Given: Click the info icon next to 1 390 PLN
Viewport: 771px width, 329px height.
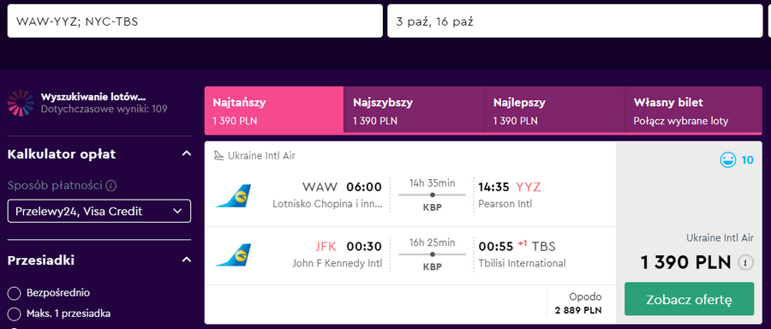Looking at the screenshot, I should [745, 263].
